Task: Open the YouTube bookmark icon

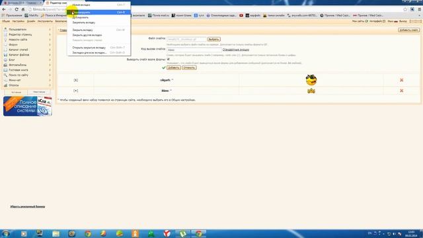Action: (x=241, y=15)
